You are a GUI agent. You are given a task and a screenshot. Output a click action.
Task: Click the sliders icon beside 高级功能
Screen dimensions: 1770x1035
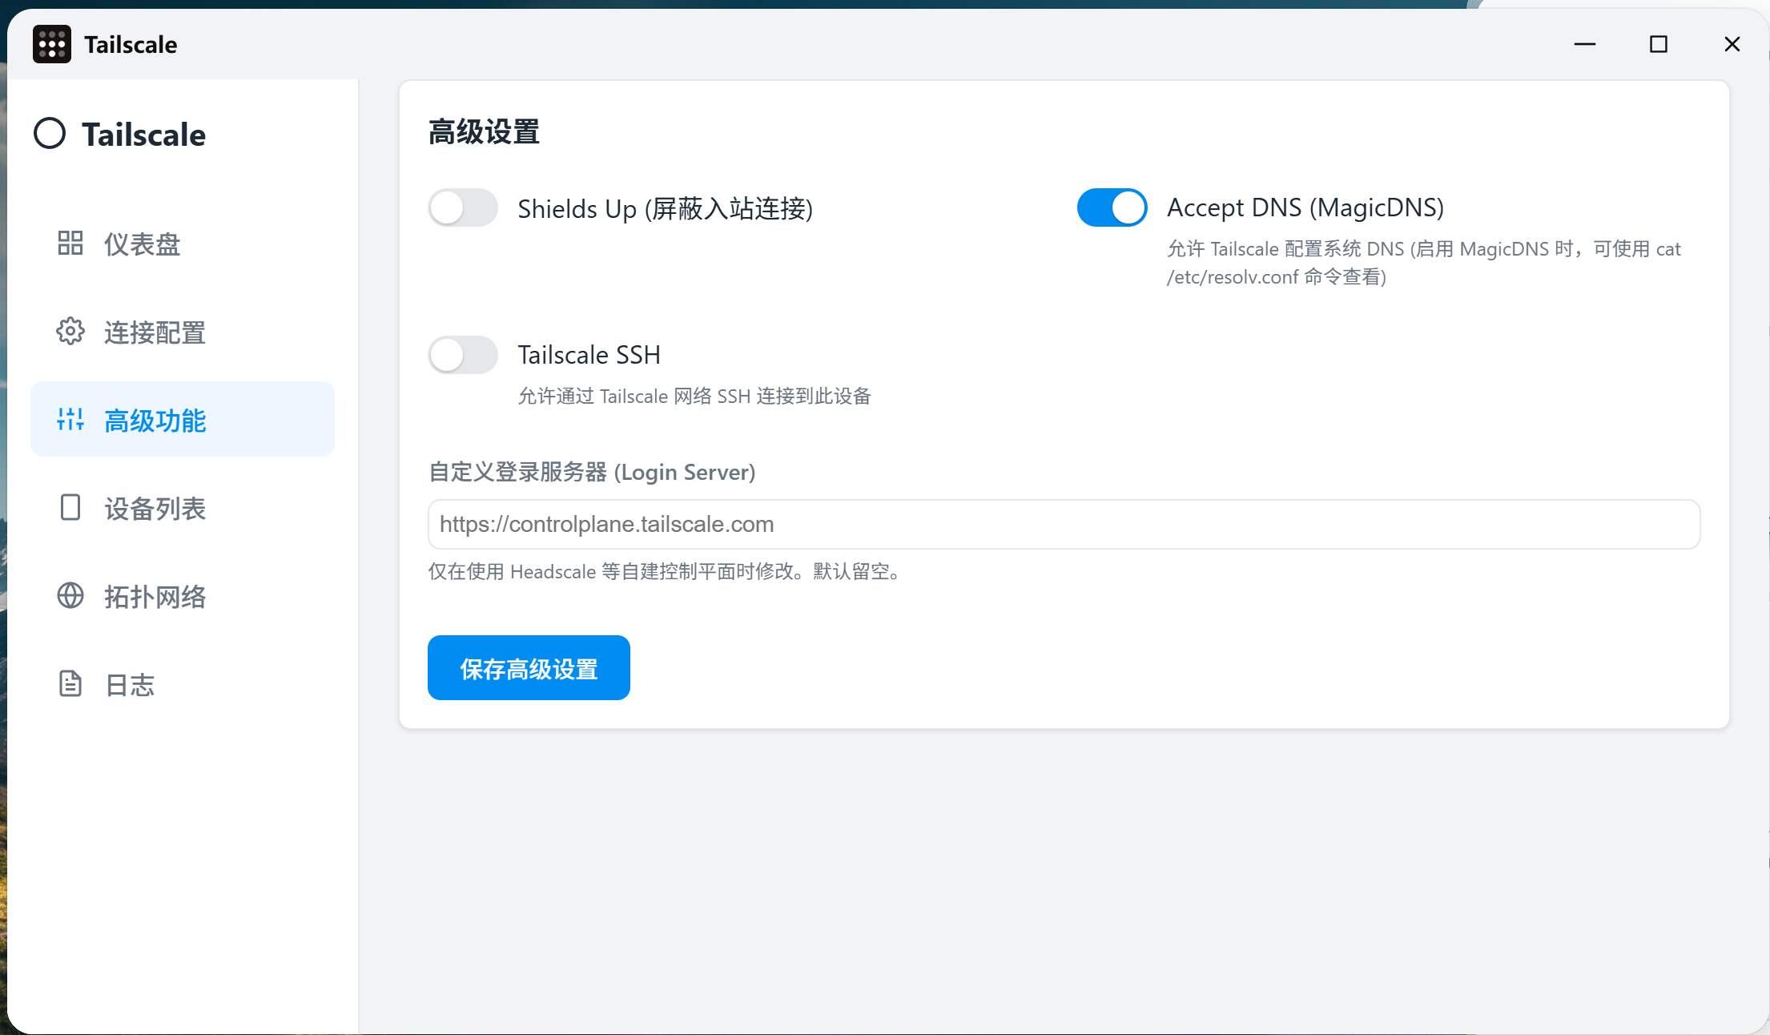70,419
